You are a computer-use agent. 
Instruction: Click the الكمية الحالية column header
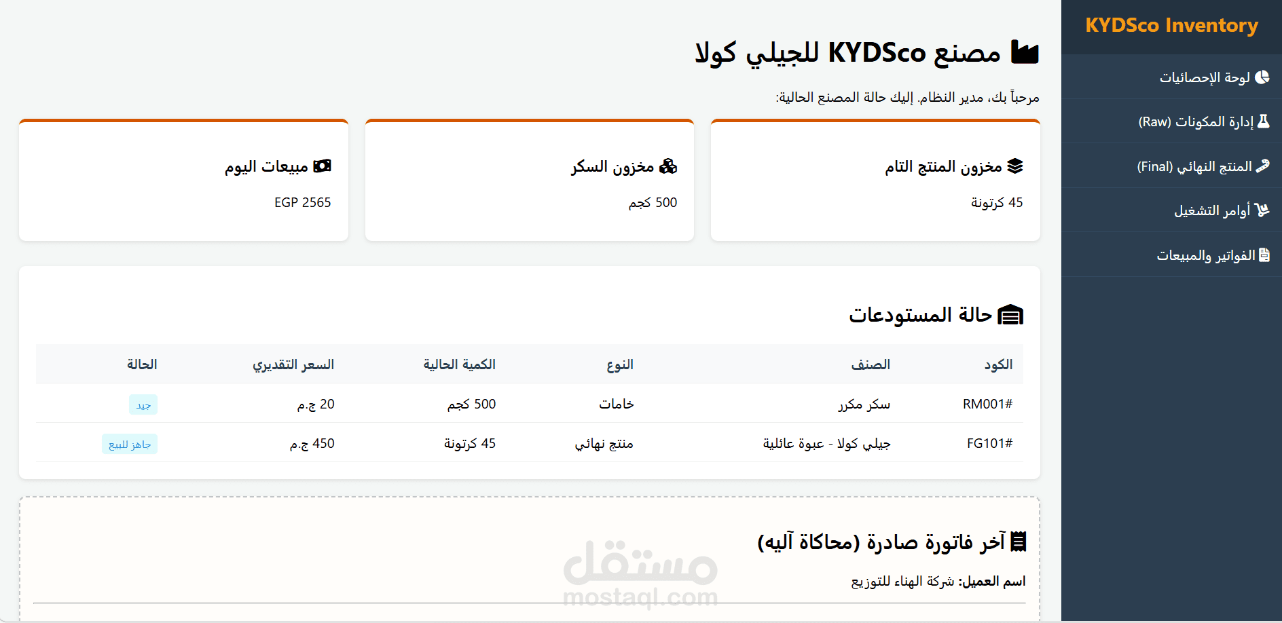click(460, 364)
